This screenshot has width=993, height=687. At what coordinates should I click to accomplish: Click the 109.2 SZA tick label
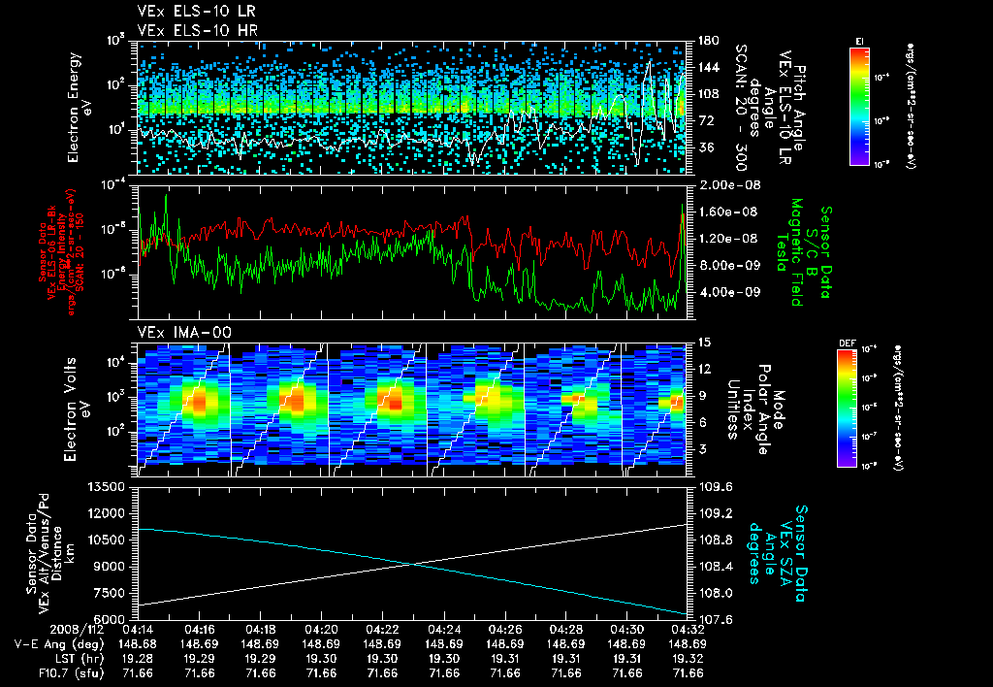pos(717,513)
